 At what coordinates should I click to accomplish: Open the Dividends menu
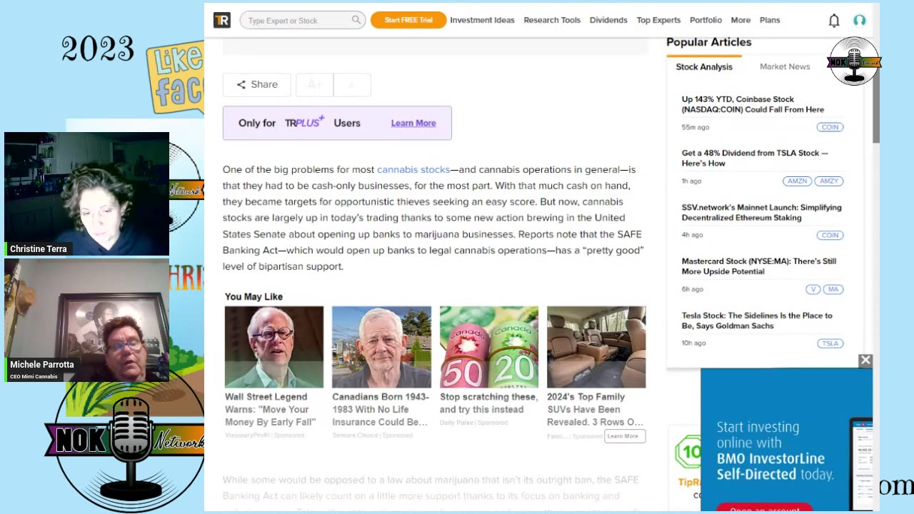[608, 20]
